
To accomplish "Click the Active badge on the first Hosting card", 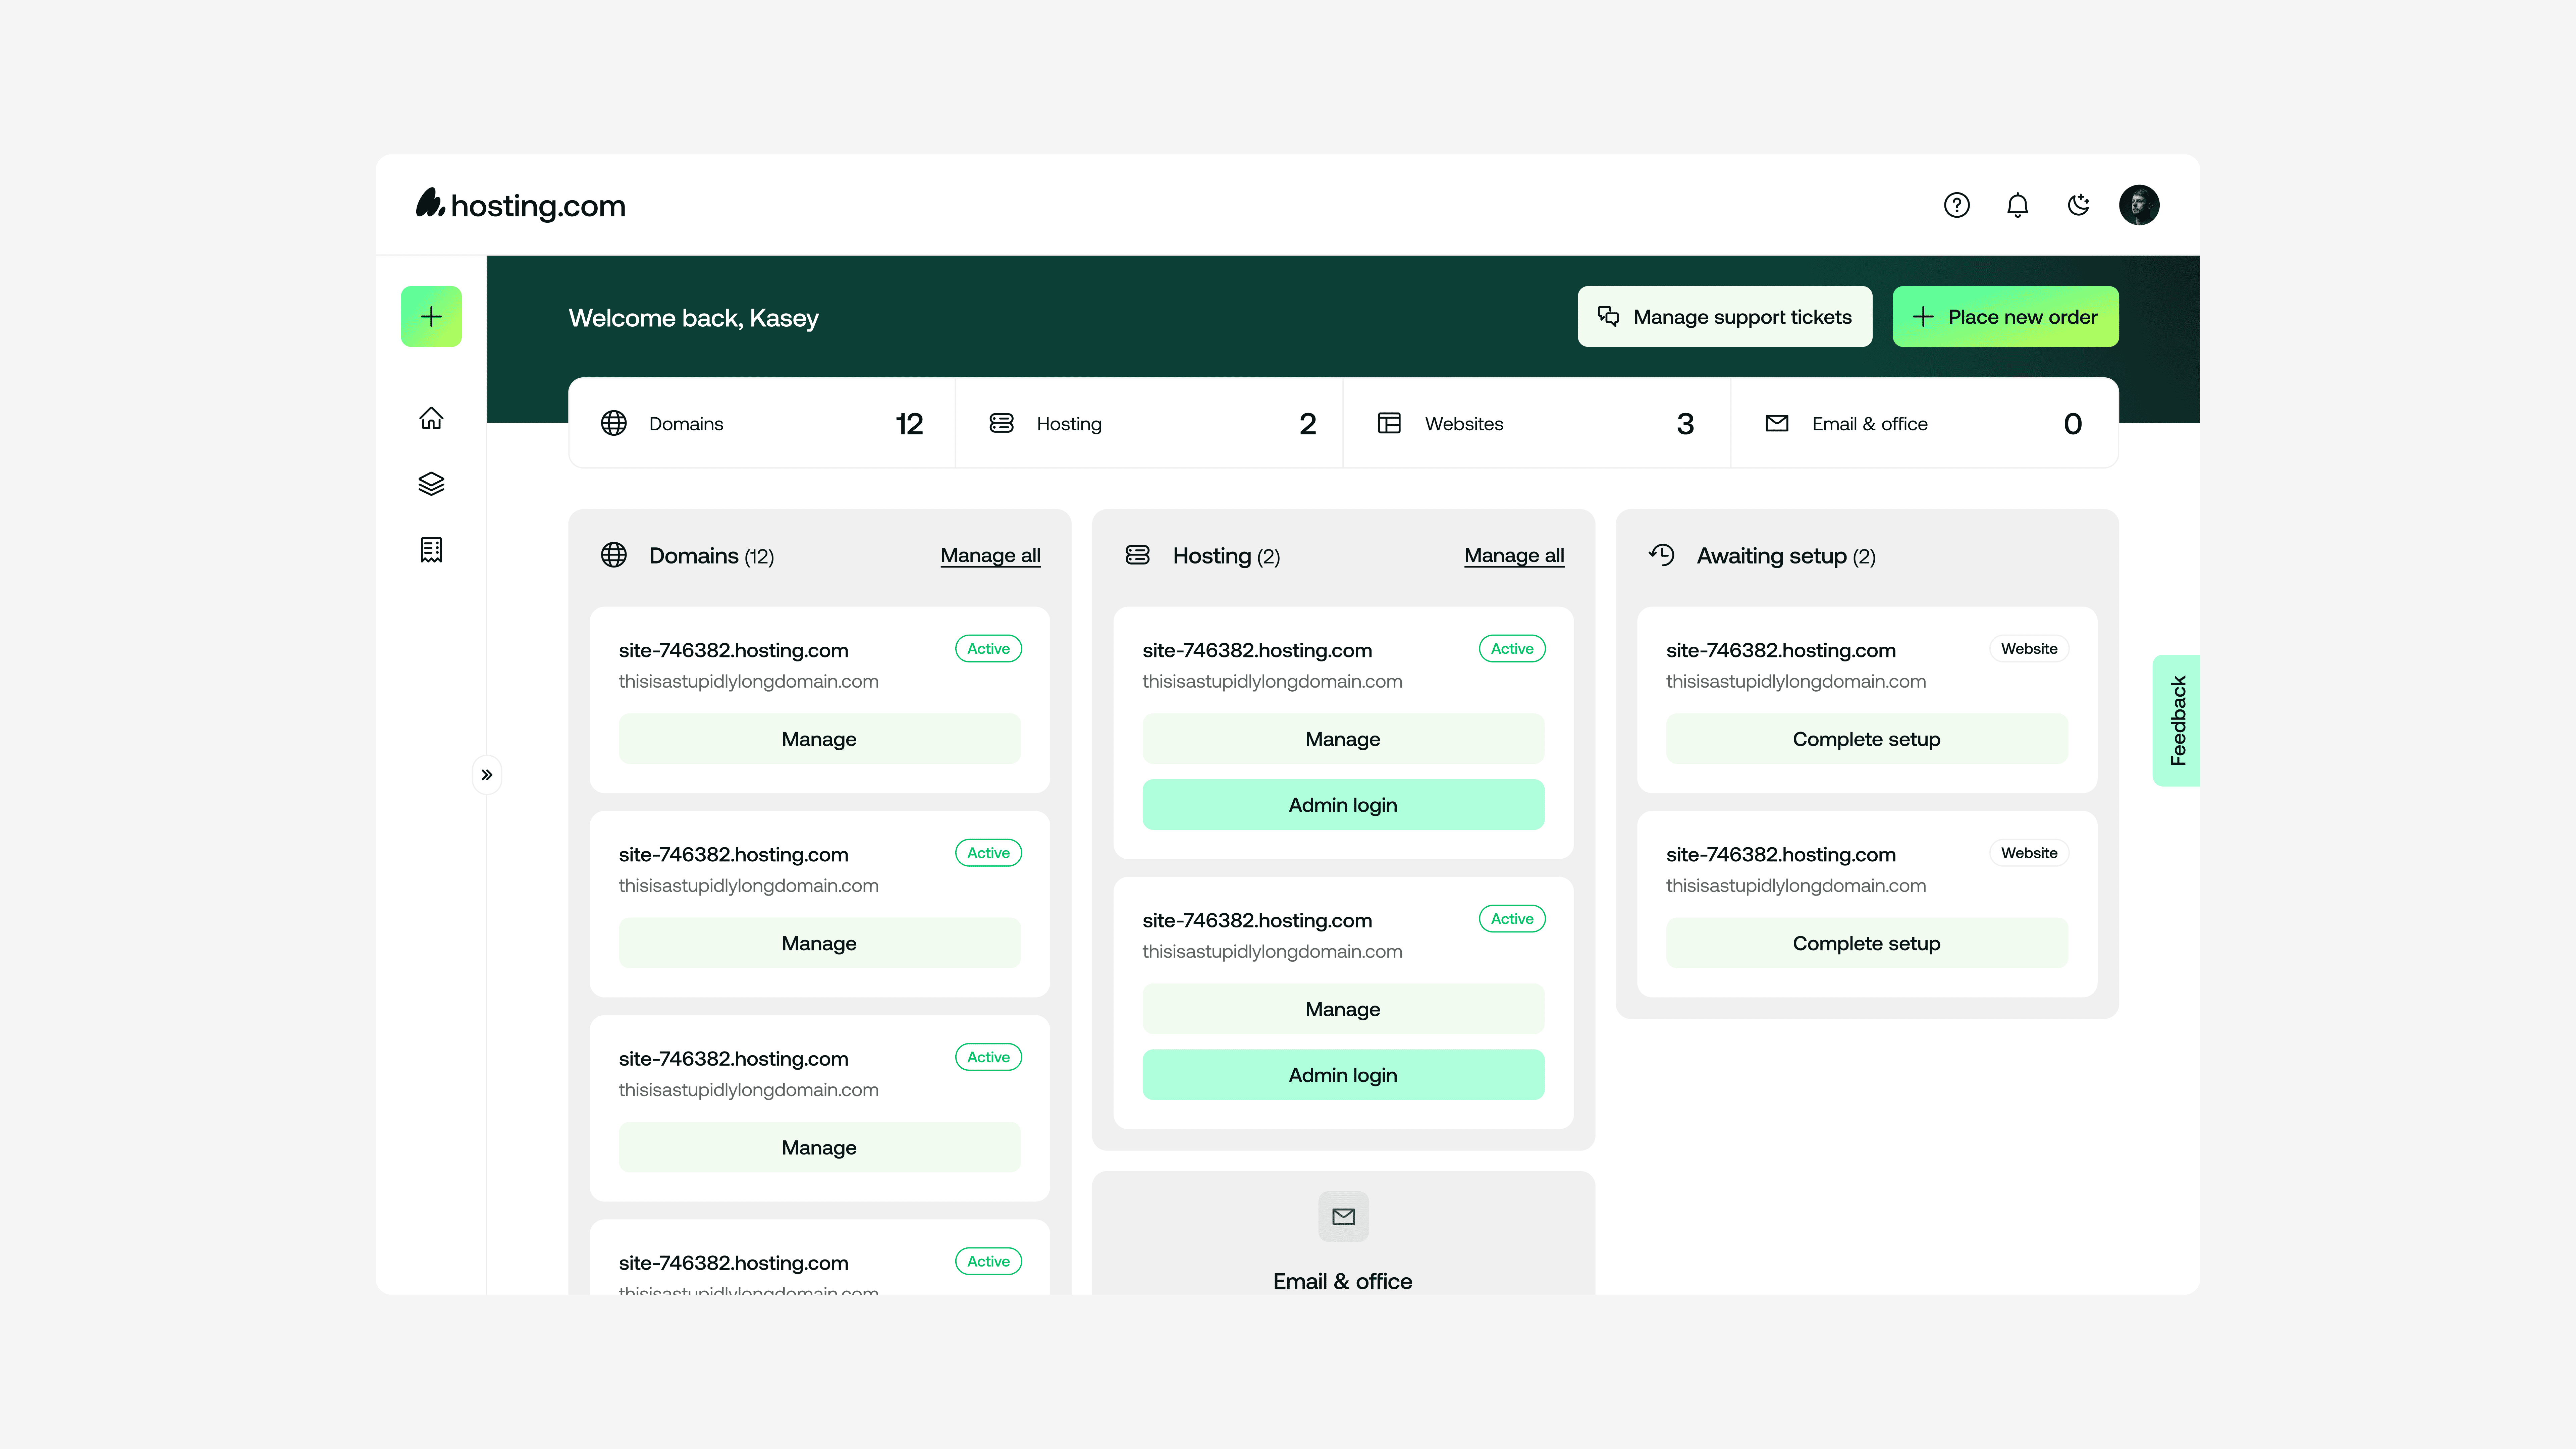I will (x=1512, y=649).
